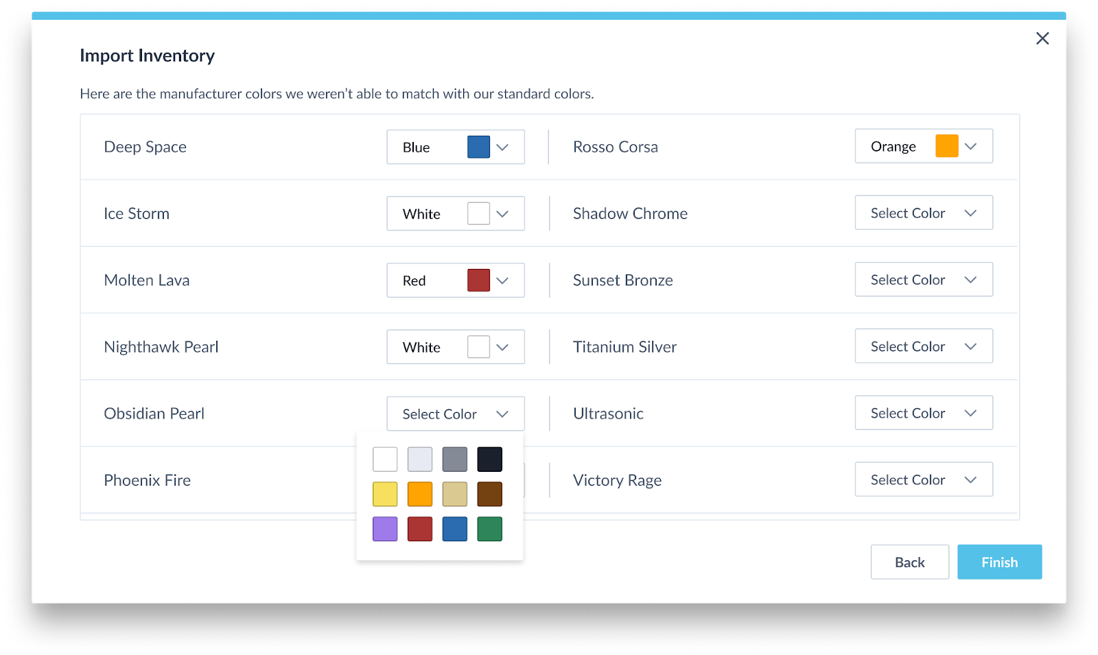
Task: Click the Sunset Bronze color name
Action: (623, 280)
